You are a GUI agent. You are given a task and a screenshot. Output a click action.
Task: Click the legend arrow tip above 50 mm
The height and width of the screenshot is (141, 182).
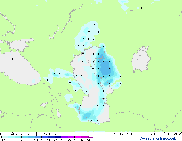[91, 137]
